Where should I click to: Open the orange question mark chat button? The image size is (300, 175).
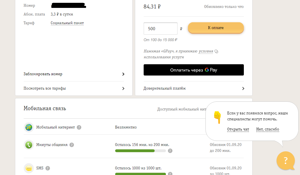tap(286, 161)
